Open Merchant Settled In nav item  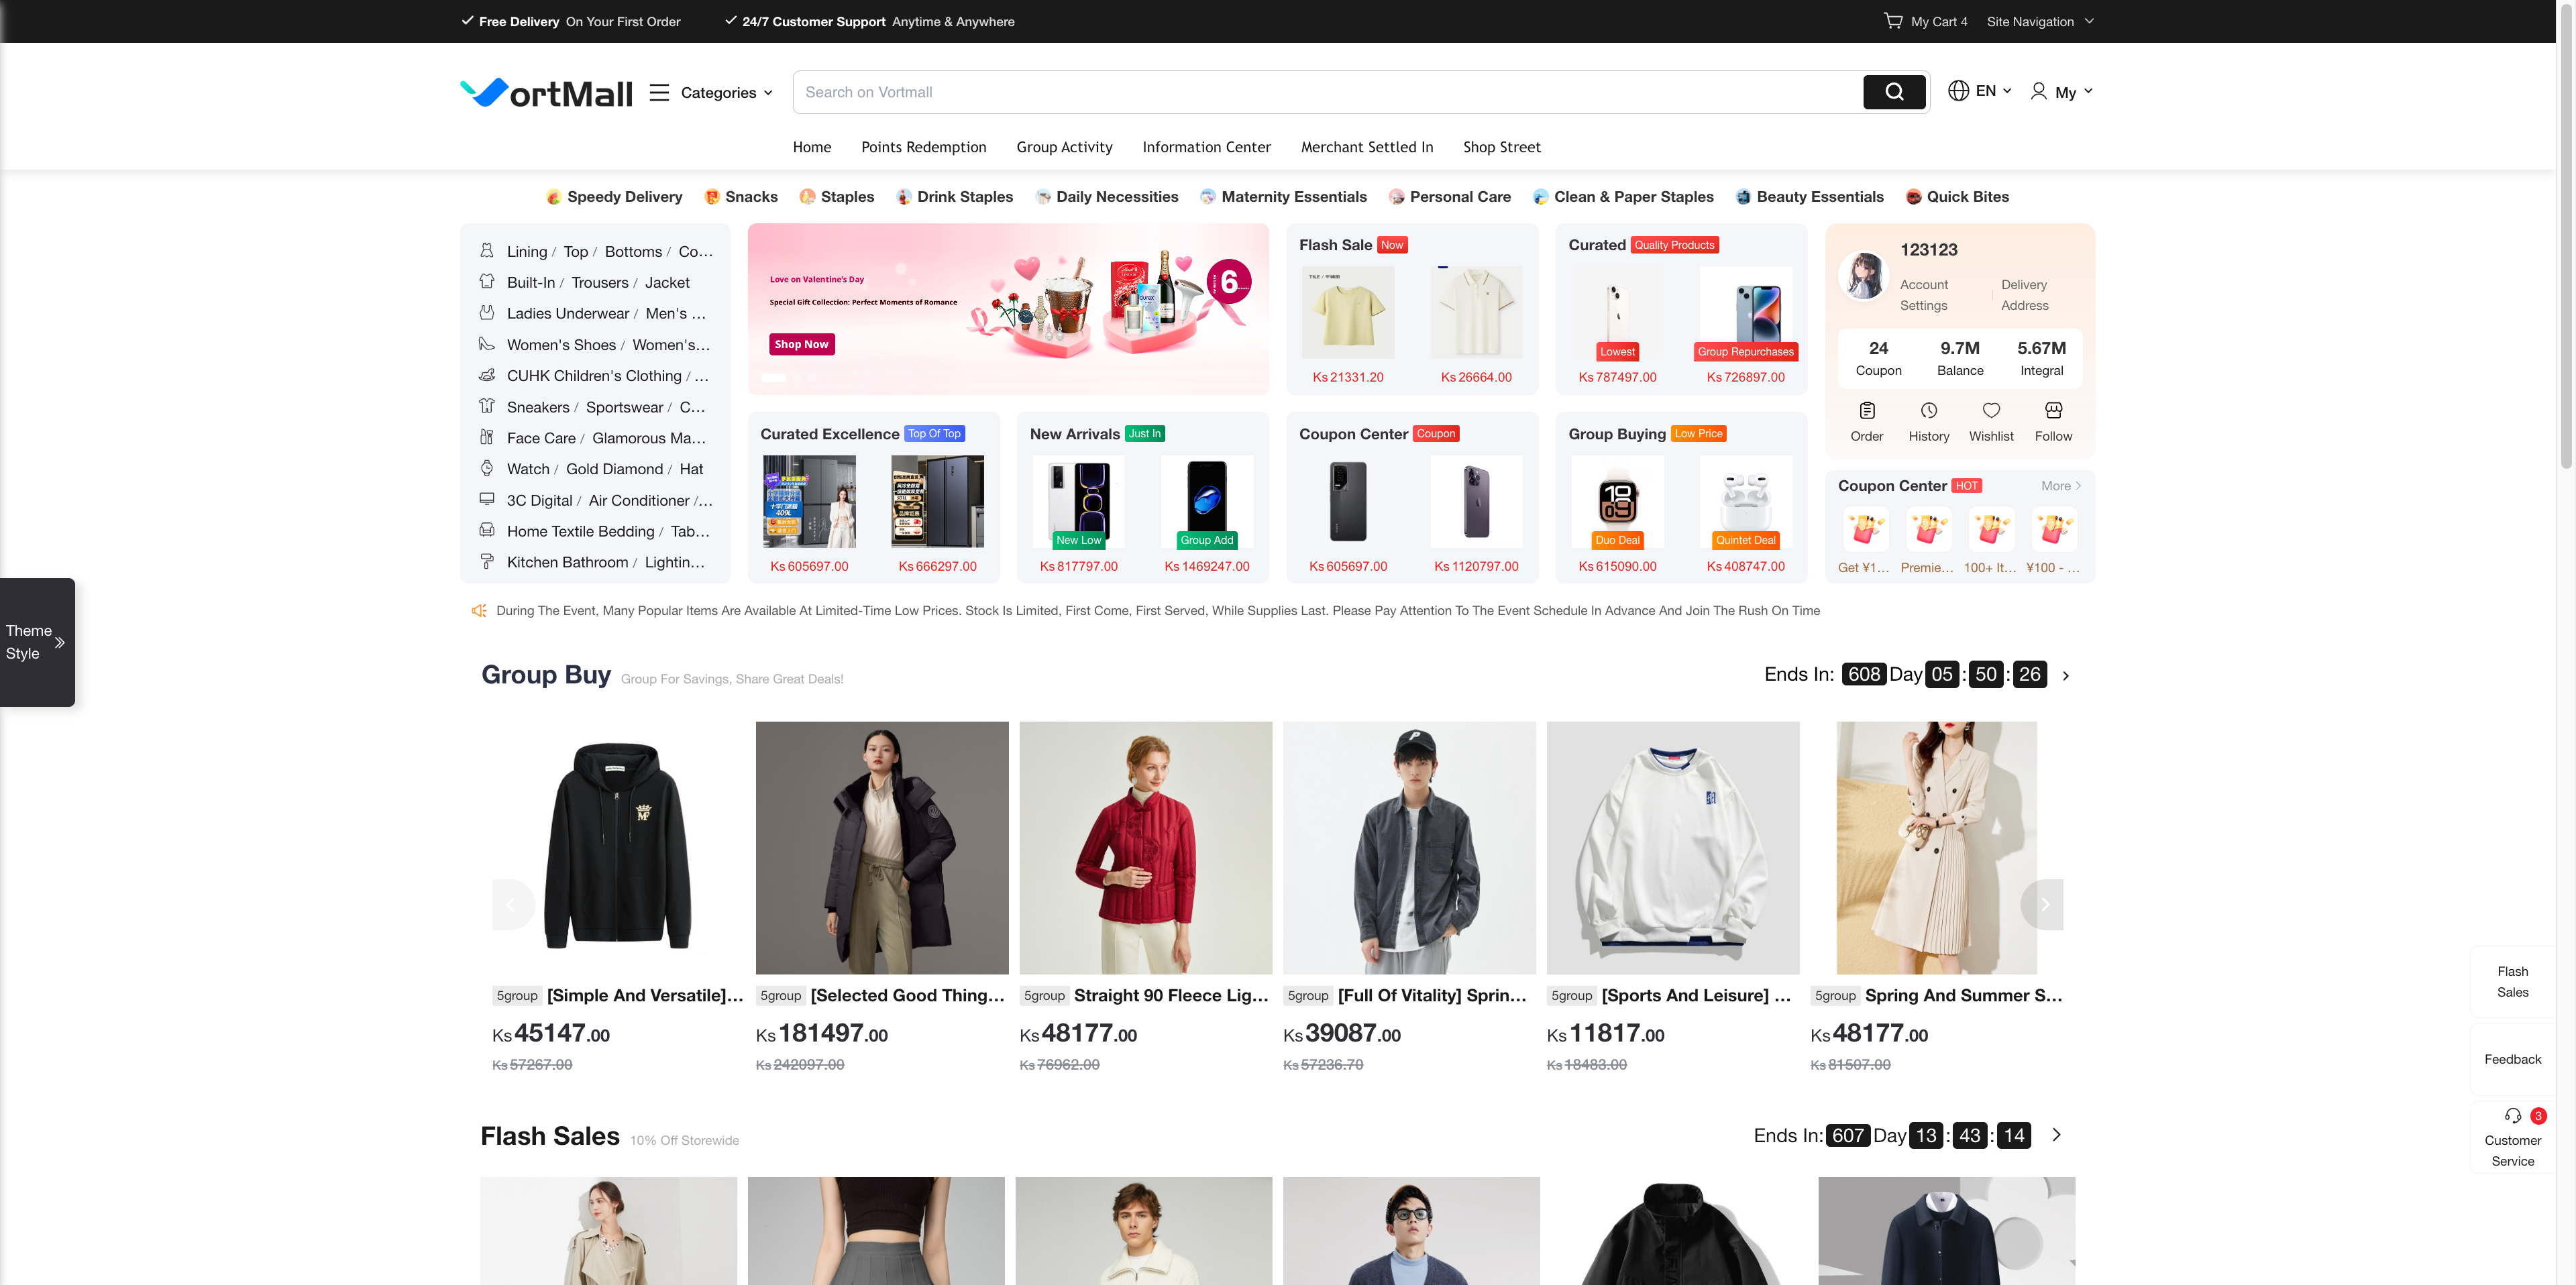(x=1366, y=147)
